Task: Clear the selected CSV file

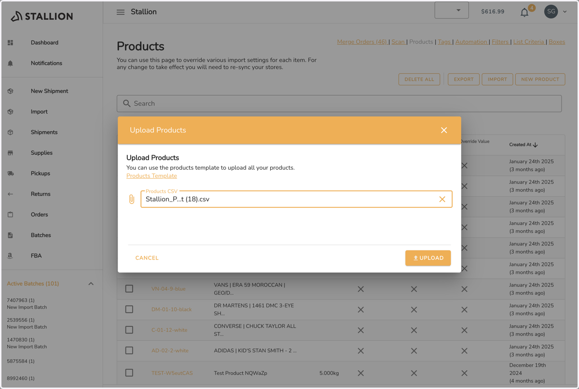Action: pos(442,199)
